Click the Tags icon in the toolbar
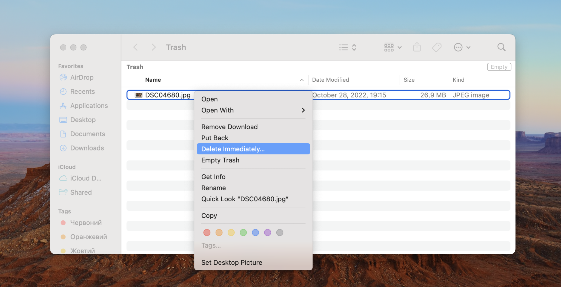 tap(437, 47)
